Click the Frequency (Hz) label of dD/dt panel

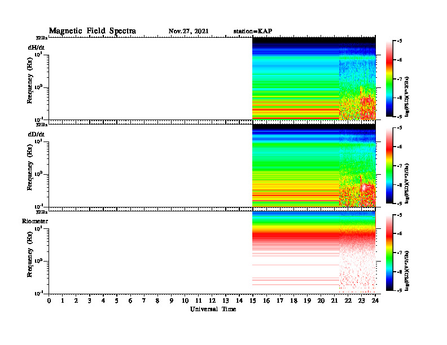coord(30,167)
